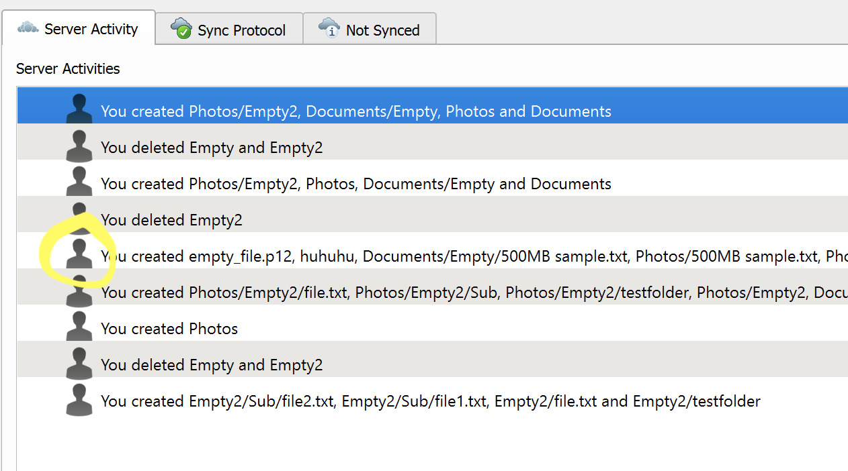The width and height of the screenshot is (848, 471).
Task: Open the Not Synced tab
Action: tap(370, 30)
